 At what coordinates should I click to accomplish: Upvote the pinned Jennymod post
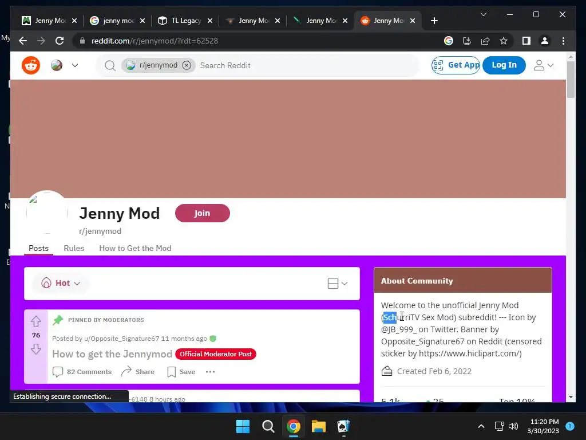[x=36, y=321]
